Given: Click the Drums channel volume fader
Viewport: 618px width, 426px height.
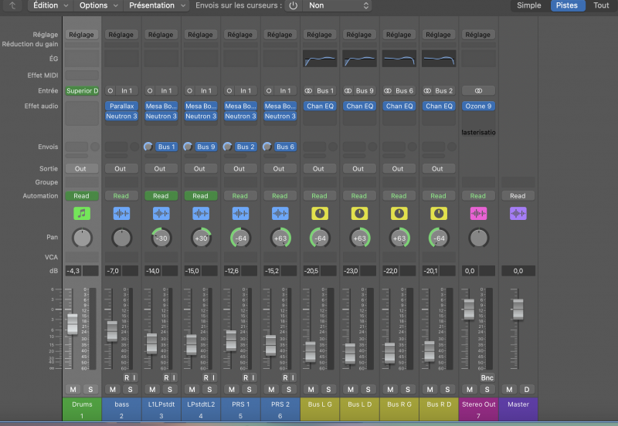Looking at the screenshot, I should point(73,323).
